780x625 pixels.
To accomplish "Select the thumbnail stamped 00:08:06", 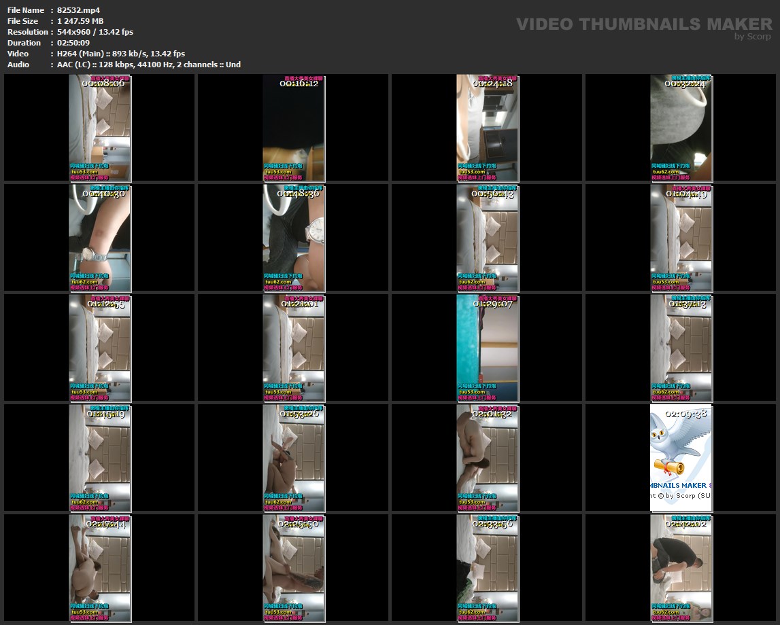I will point(100,128).
